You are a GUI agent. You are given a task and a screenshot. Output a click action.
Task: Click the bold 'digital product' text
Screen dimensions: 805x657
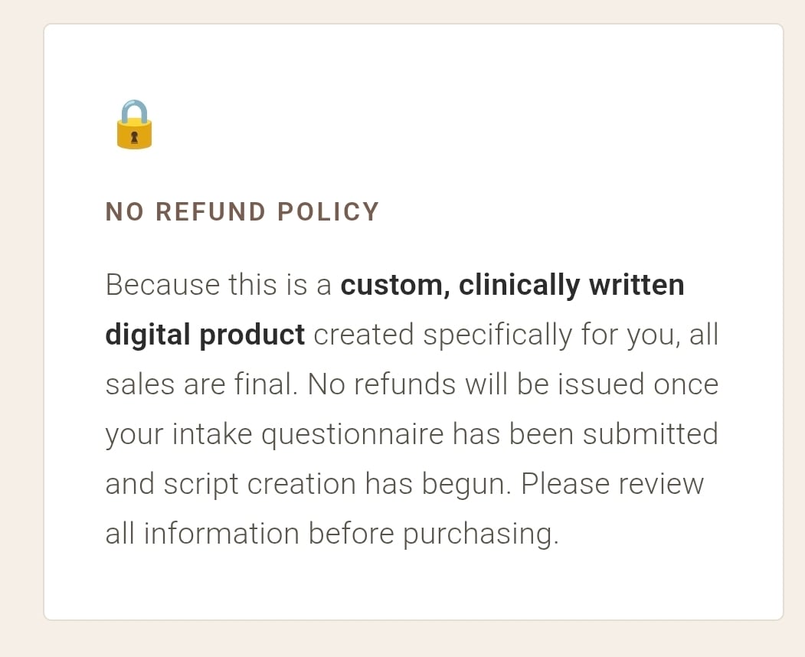[205, 335]
